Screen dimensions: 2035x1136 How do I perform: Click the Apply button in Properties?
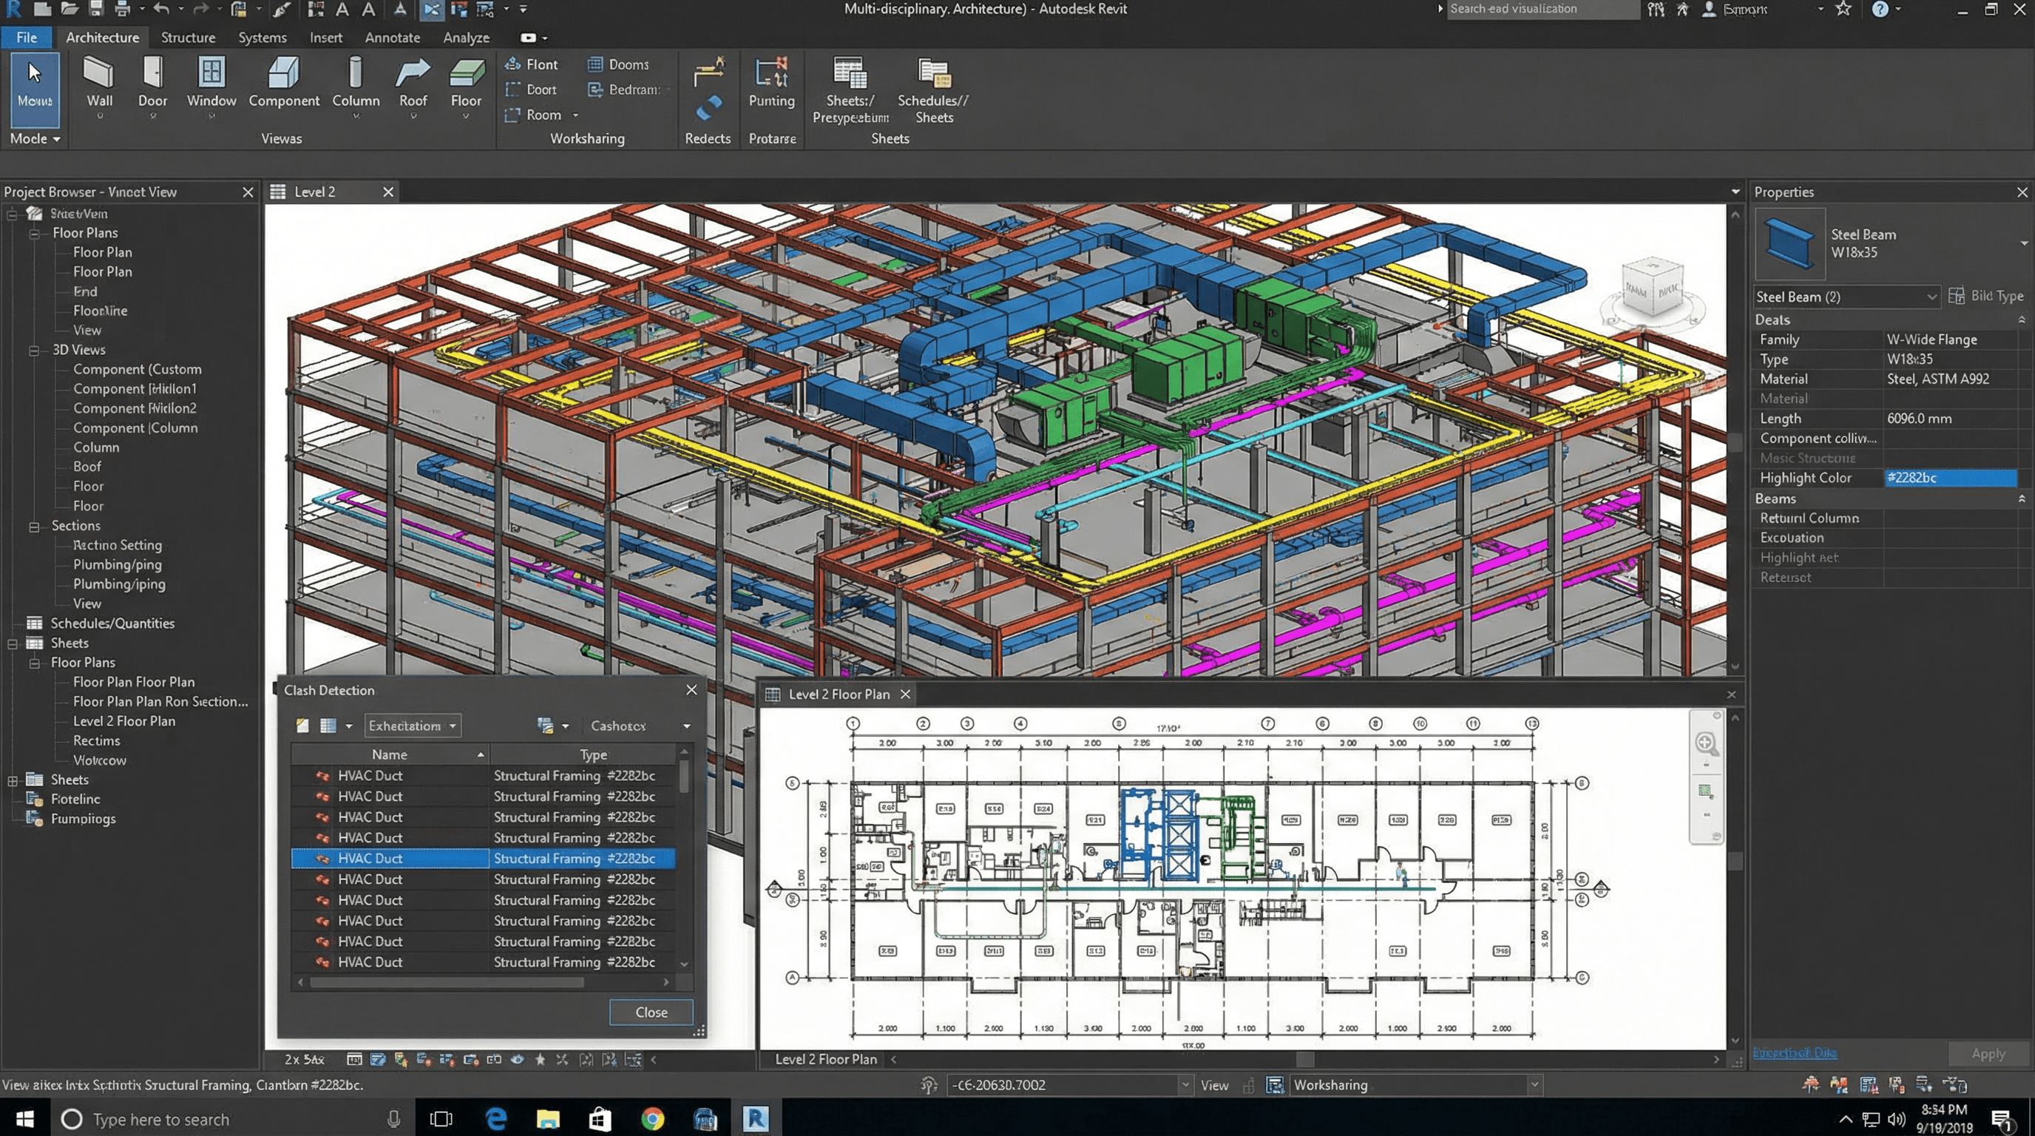pos(1987,1053)
